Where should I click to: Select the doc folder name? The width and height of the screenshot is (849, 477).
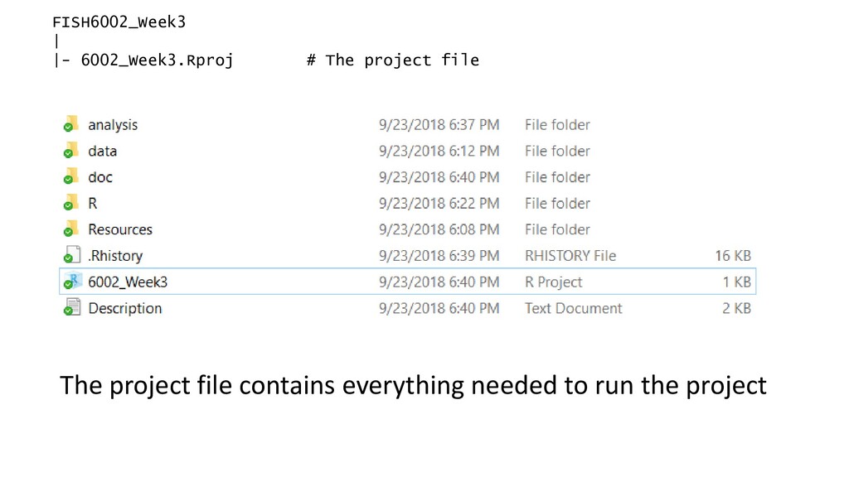[100, 177]
